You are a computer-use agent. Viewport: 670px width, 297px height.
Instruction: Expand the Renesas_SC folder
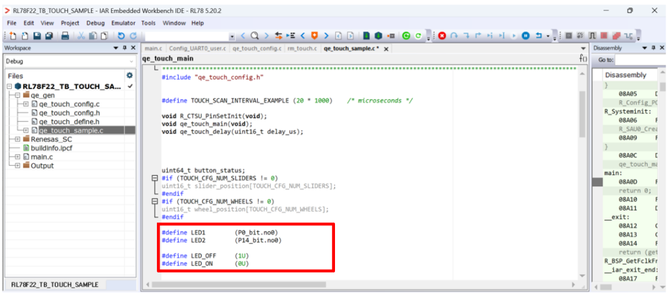[17, 139]
